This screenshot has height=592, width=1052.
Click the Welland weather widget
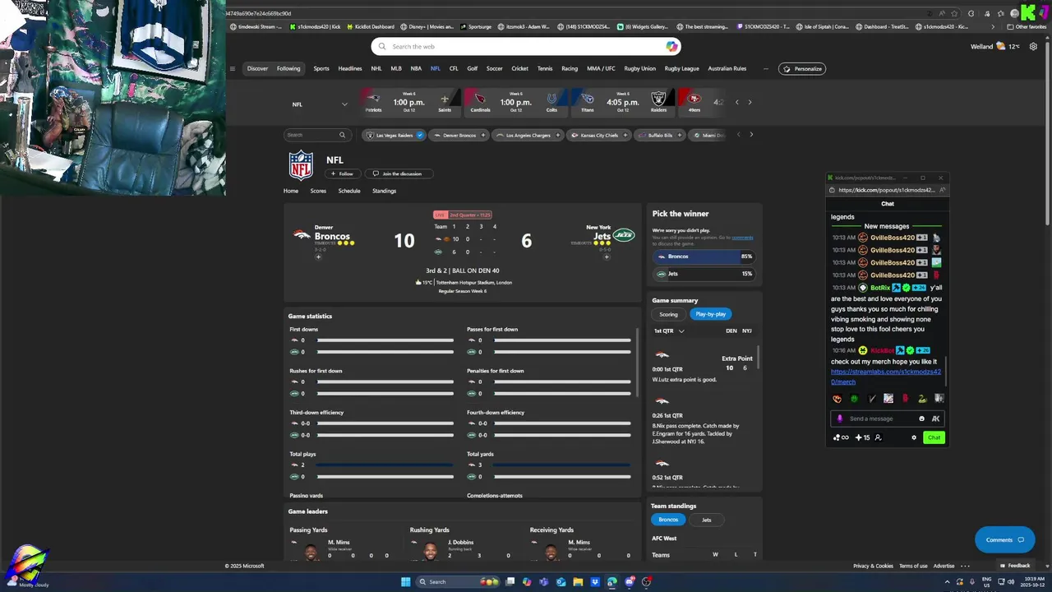pyautogui.click(x=994, y=47)
